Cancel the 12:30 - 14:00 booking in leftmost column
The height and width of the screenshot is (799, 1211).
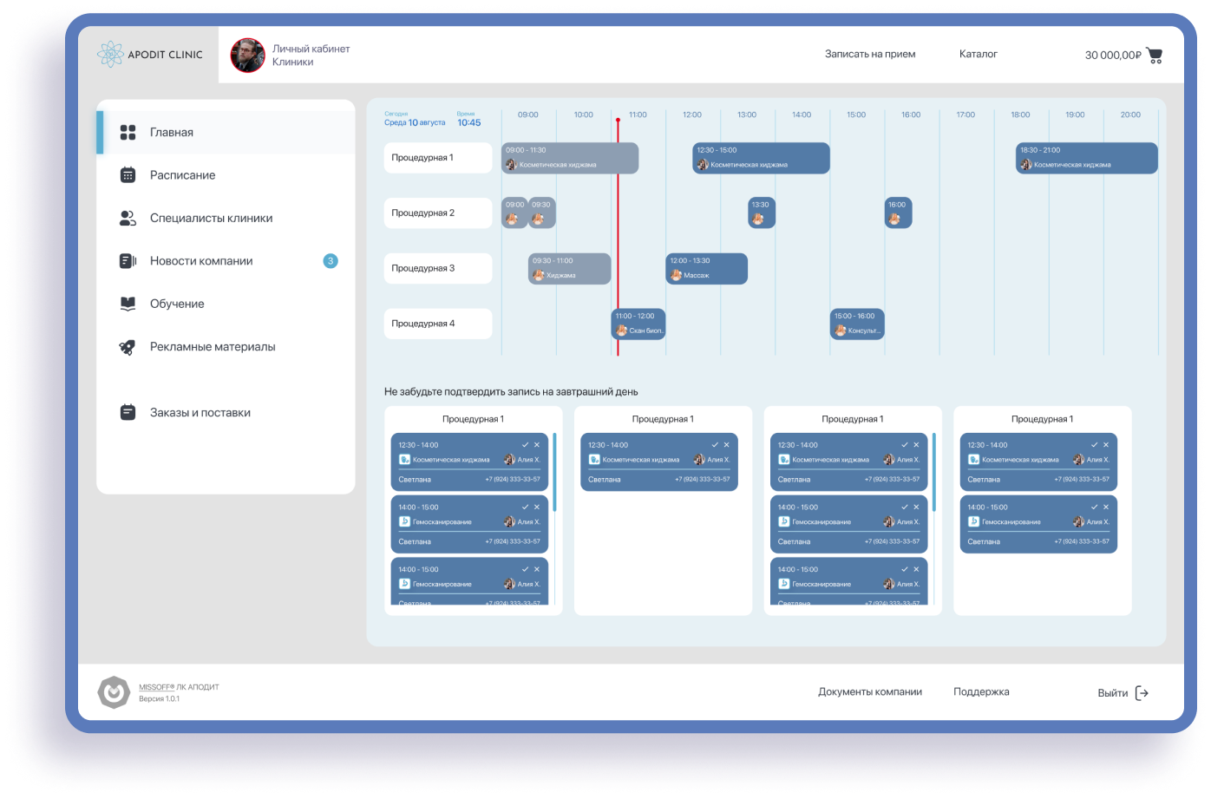(537, 445)
